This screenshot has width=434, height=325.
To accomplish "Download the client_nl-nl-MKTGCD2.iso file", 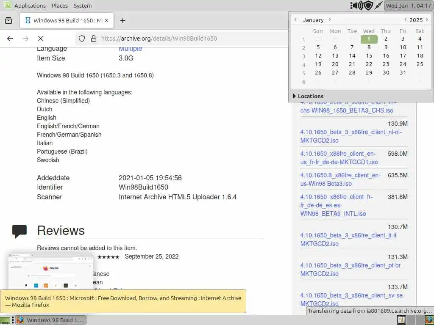I will (351, 136).
